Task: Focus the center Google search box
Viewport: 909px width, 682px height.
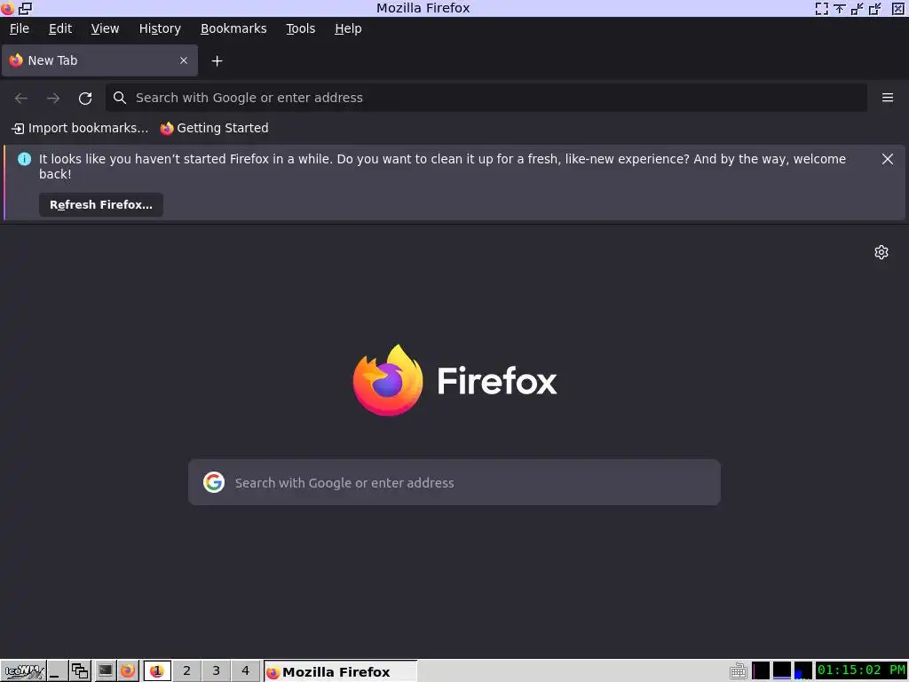Action: click(x=454, y=482)
